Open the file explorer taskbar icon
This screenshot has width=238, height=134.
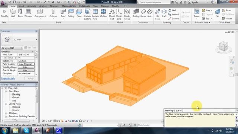(x=15, y=131)
